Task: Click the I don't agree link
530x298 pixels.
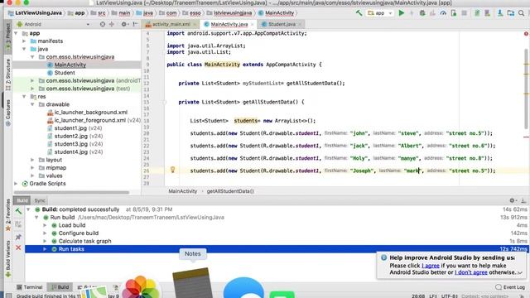Action: click(471, 272)
